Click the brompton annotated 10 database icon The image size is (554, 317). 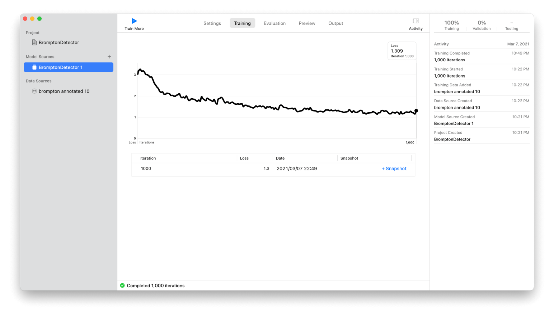coord(34,91)
